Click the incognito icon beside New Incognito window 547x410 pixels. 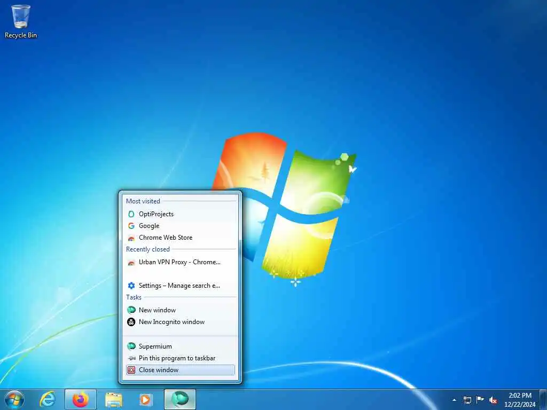(131, 322)
